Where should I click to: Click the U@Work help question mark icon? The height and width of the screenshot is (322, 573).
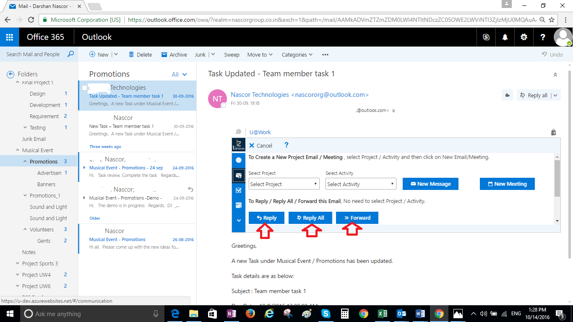click(286, 145)
